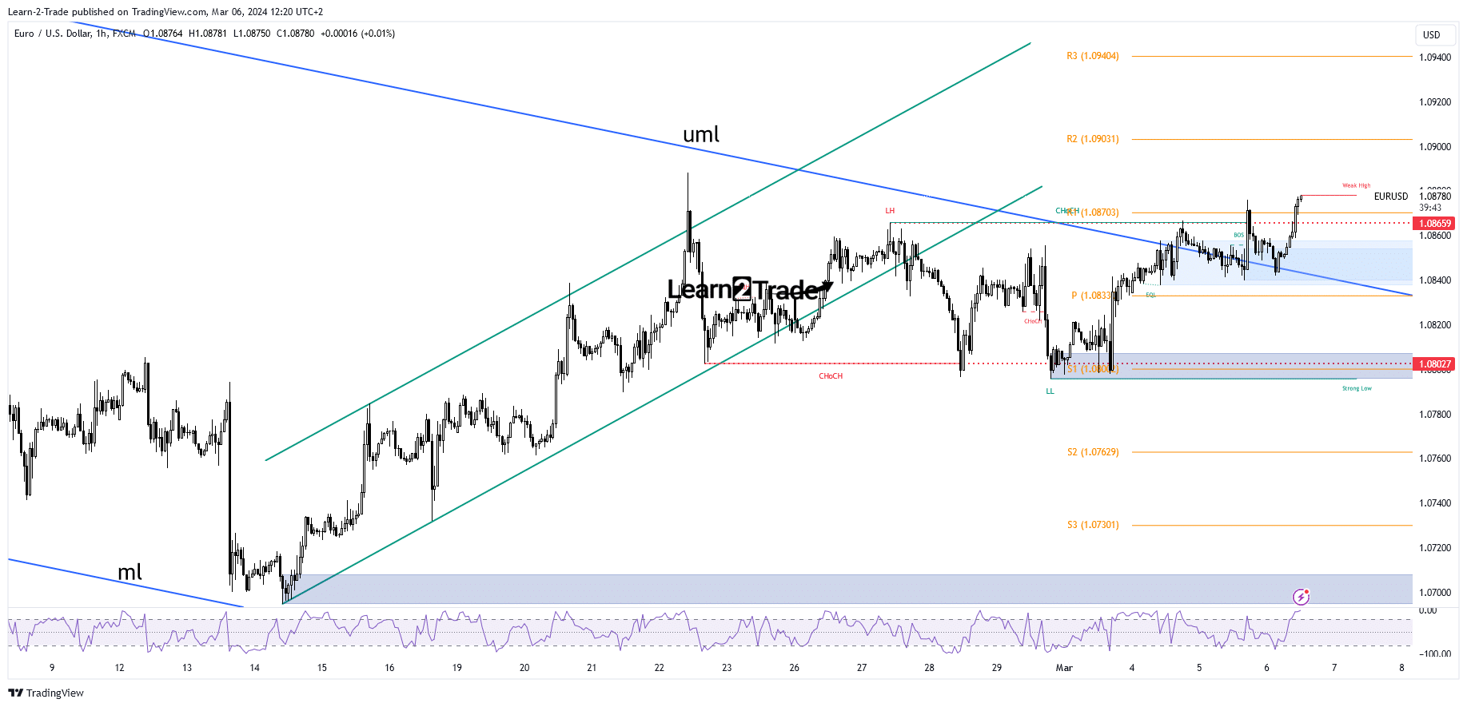
Task: Open the TradingView logo link
Action: (x=46, y=693)
